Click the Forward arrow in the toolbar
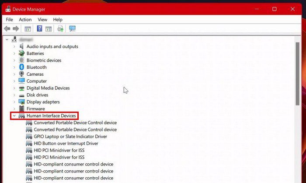 [x=16, y=29]
